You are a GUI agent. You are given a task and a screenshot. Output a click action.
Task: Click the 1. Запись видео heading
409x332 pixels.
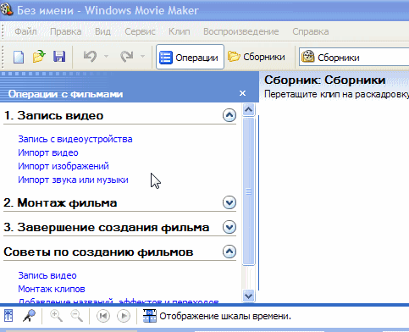coord(53,115)
